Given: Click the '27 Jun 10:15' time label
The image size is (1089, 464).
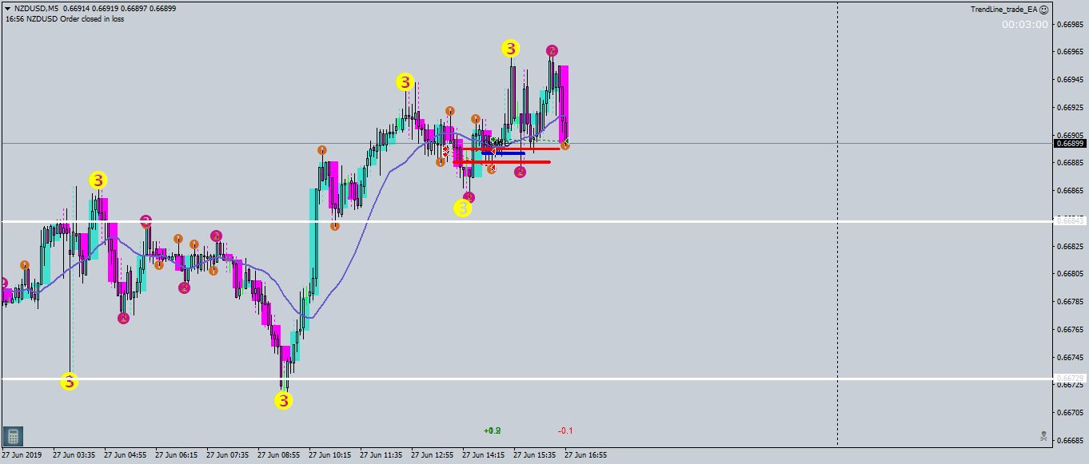Looking at the screenshot, I should tap(329, 455).
